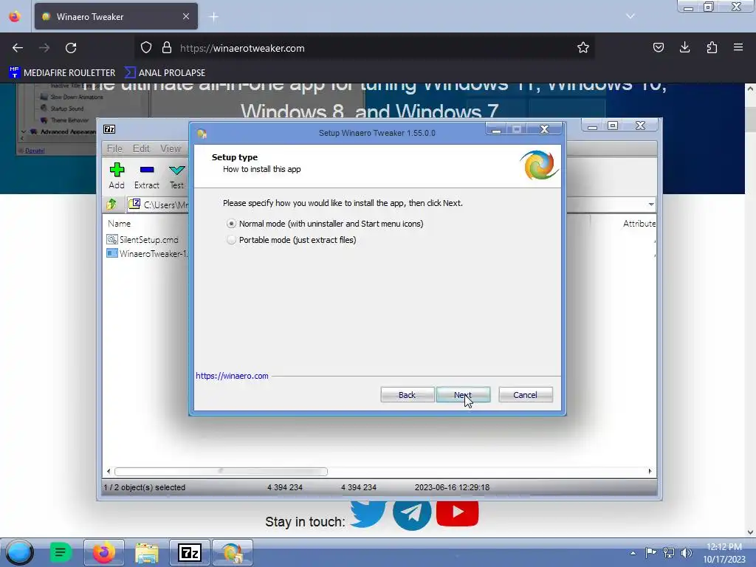The height and width of the screenshot is (567, 756).
Task: Open the Windows Start orb
Action: click(x=19, y=552)
